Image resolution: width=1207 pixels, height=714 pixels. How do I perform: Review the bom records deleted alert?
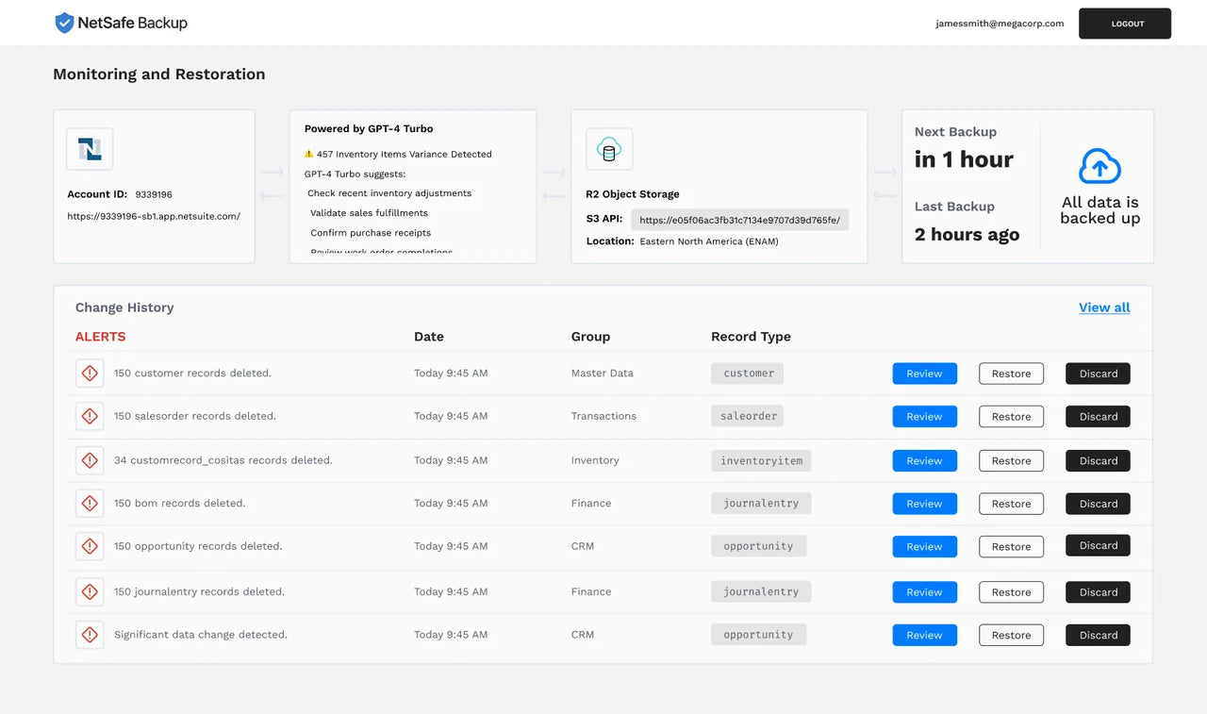pos(924,504)
